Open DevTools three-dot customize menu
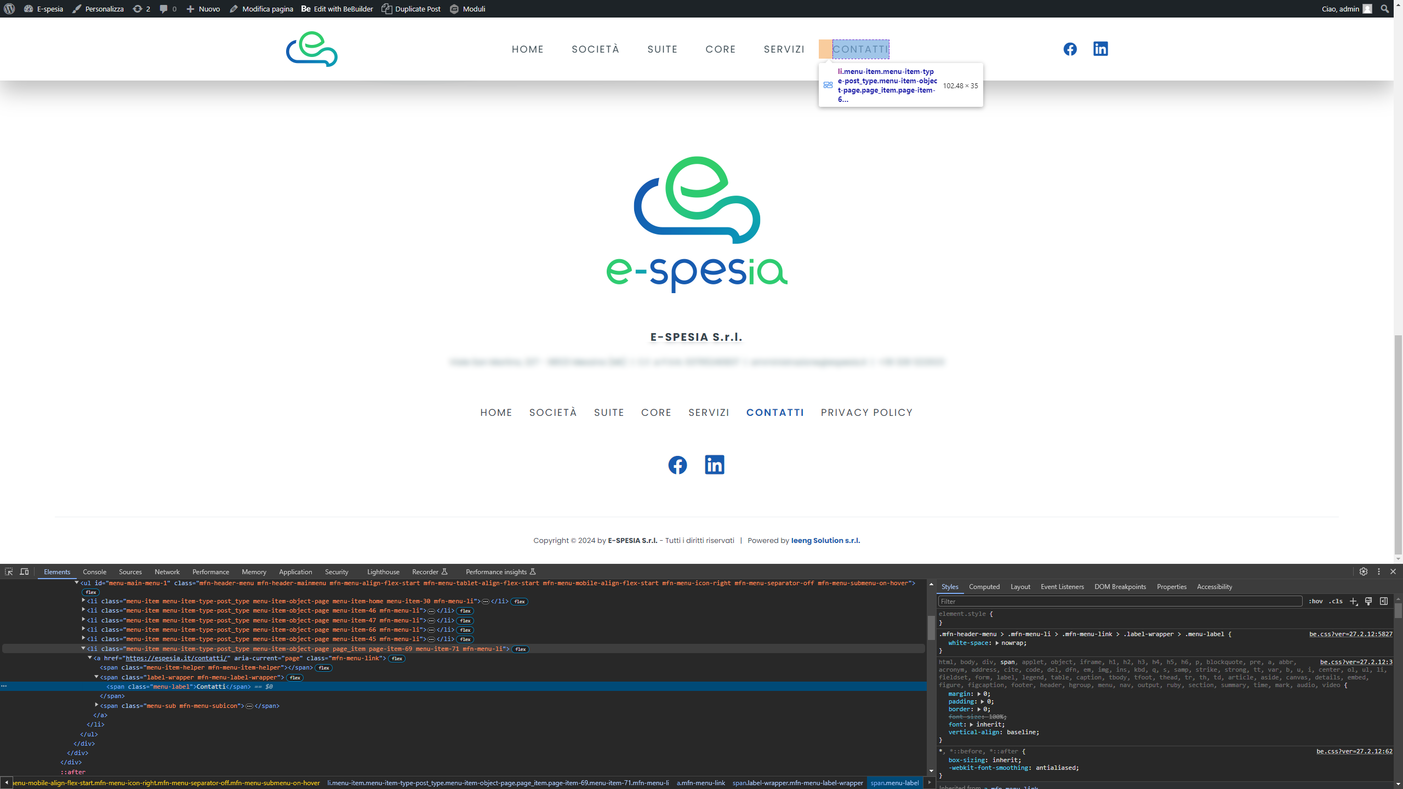This screenshot has height=789, width=1403. (x=1379, y=571)
